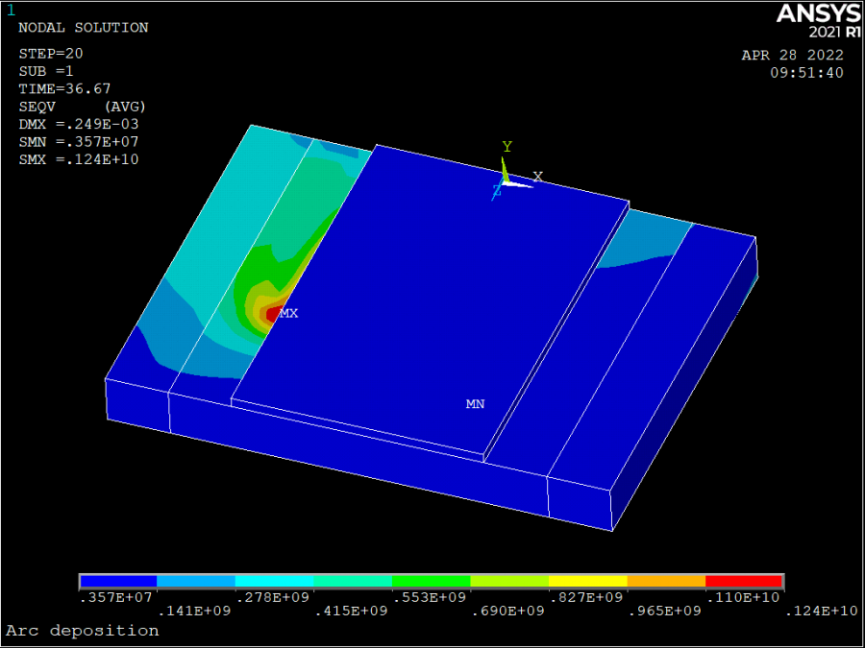Select the cyan legend color band
The height and width of the screenshot is (648, 865).
click(x=275, y=582)
